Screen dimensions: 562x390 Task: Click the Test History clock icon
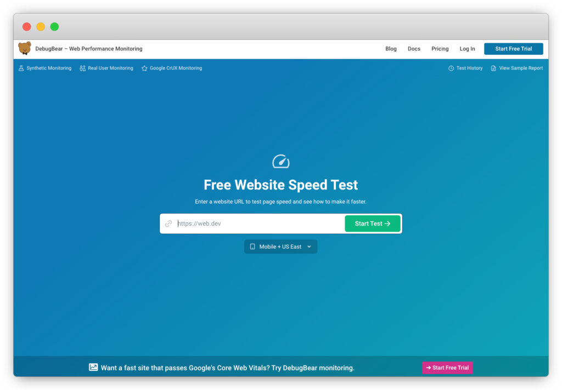(x=451, y=68)
